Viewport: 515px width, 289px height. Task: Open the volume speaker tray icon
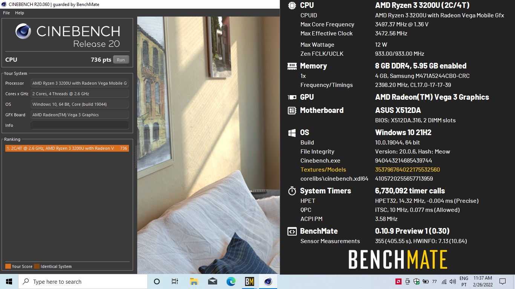(x=453, y=281)
